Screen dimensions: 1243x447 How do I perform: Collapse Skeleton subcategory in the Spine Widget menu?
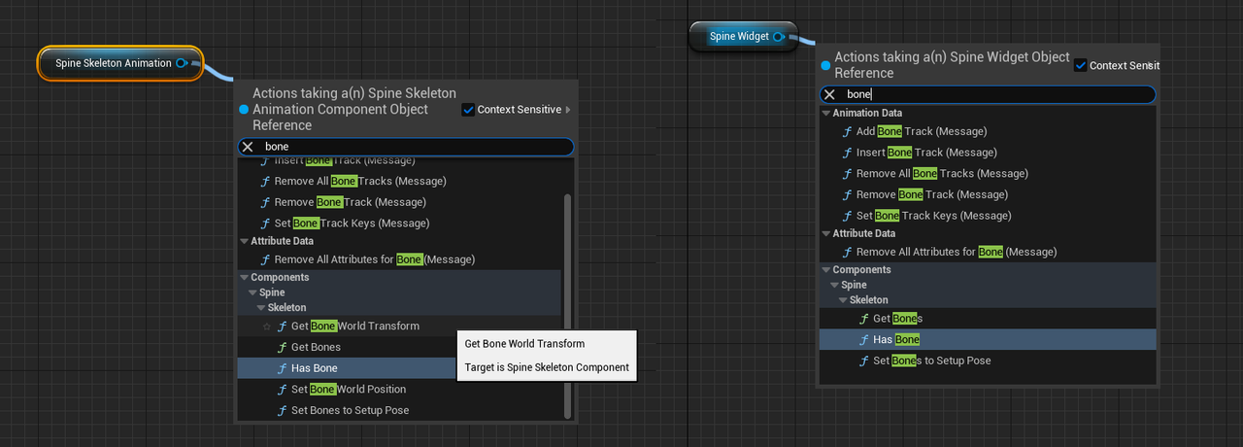(842, 300)
